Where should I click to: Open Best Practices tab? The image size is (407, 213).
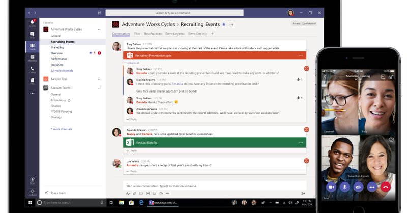[153, 34]
